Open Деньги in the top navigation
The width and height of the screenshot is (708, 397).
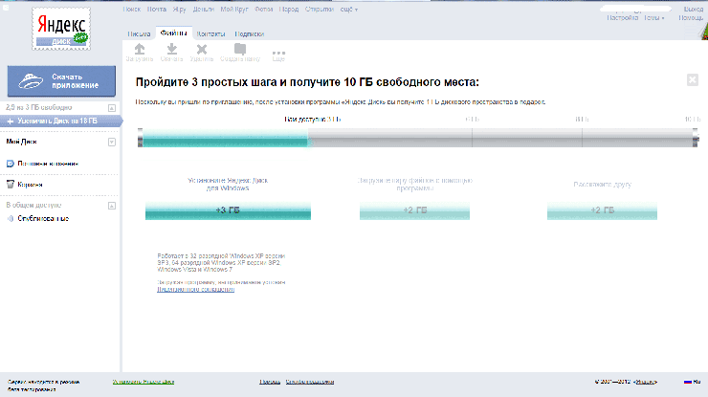coord(203,9)
